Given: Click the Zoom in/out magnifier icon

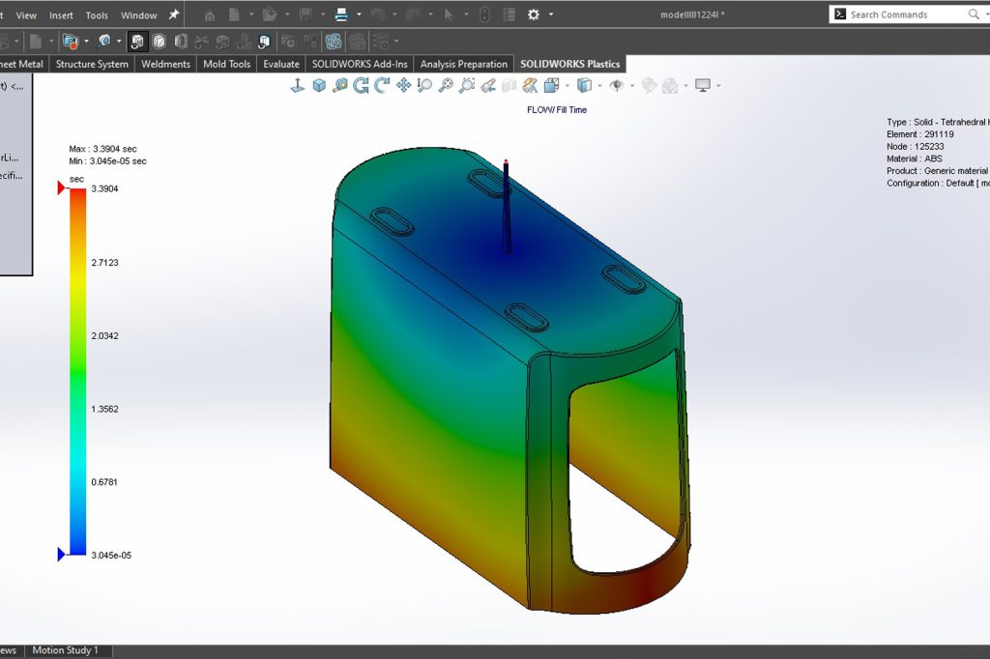Looking at the screenshot, I should point(424,85).
